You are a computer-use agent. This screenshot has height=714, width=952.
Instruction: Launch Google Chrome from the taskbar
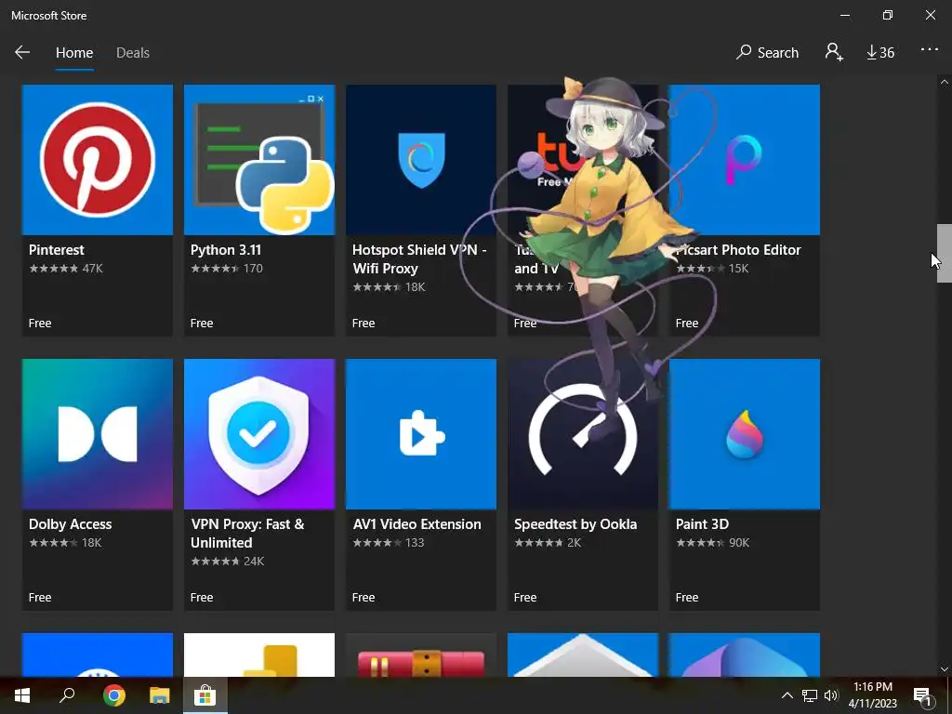coord(113,695)
